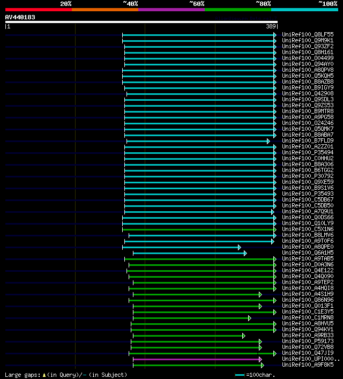The height and width of the screenshot is (379, 343).
Task: Click the purple ~60% identity legend segment
Action: coord(171,10)
